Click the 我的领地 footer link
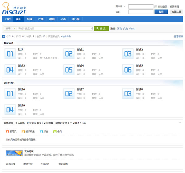The image size is (185, 173). click(x=63, y=164)
